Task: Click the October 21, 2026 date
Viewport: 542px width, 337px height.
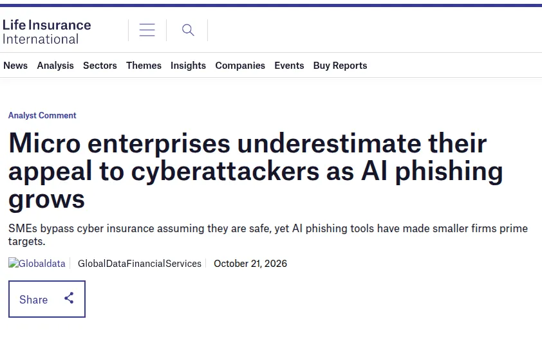Action: pos(250,264)
